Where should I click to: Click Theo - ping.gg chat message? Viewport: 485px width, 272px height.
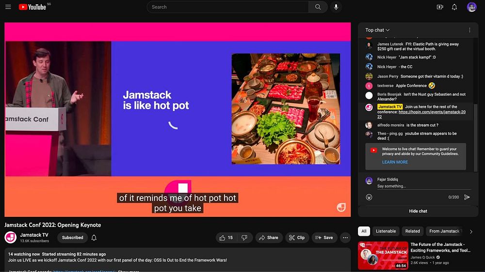pos(417,136)
